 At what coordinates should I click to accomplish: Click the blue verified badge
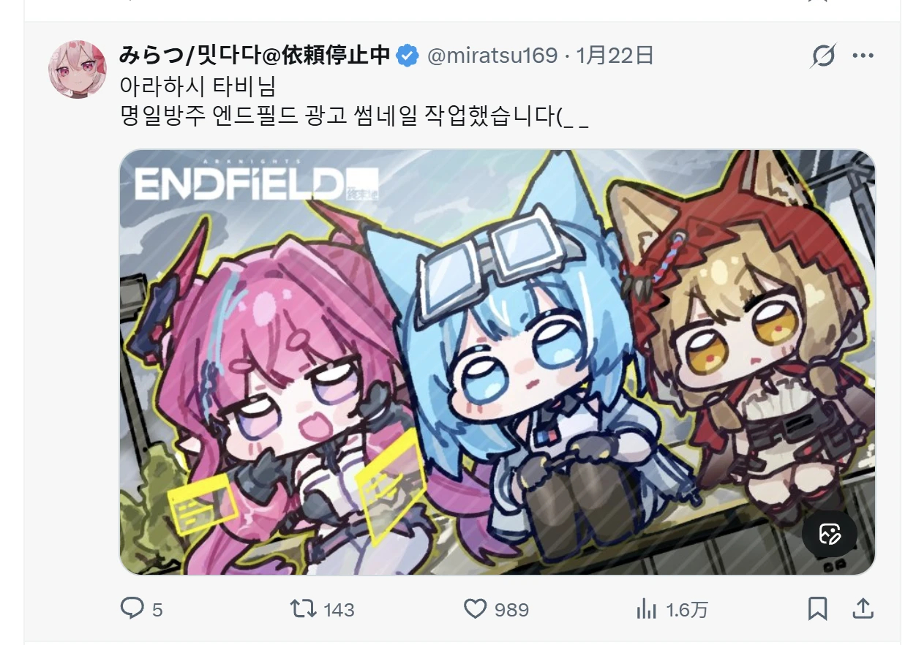(x=408, y=56)
